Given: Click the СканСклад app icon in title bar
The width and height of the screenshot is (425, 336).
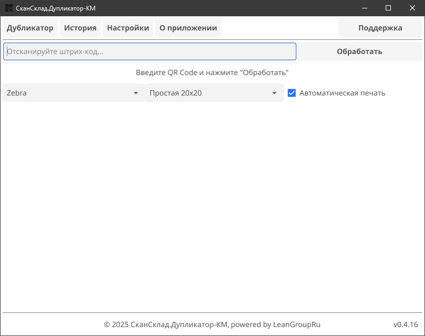Looking at the screenshot, I should 8,8.
